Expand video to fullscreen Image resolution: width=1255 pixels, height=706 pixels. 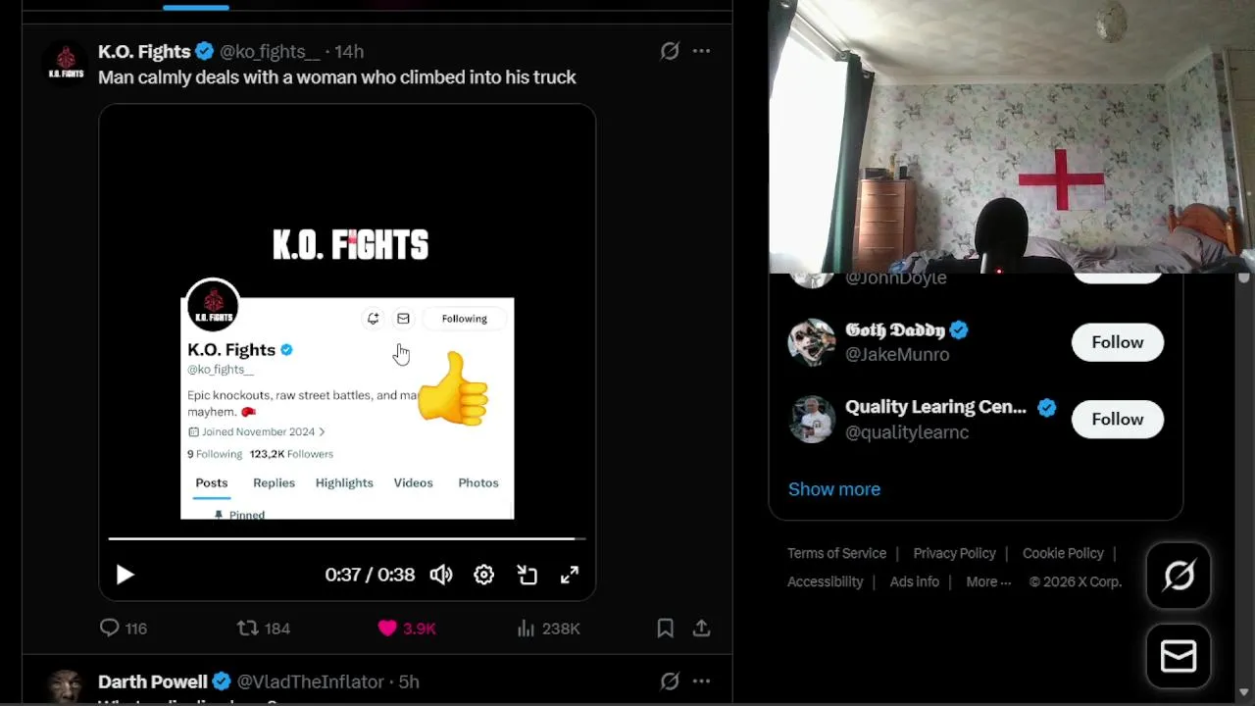click(570, 575)
